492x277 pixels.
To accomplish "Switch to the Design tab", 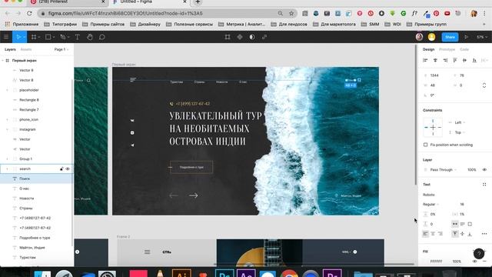I will click(428, 49).
